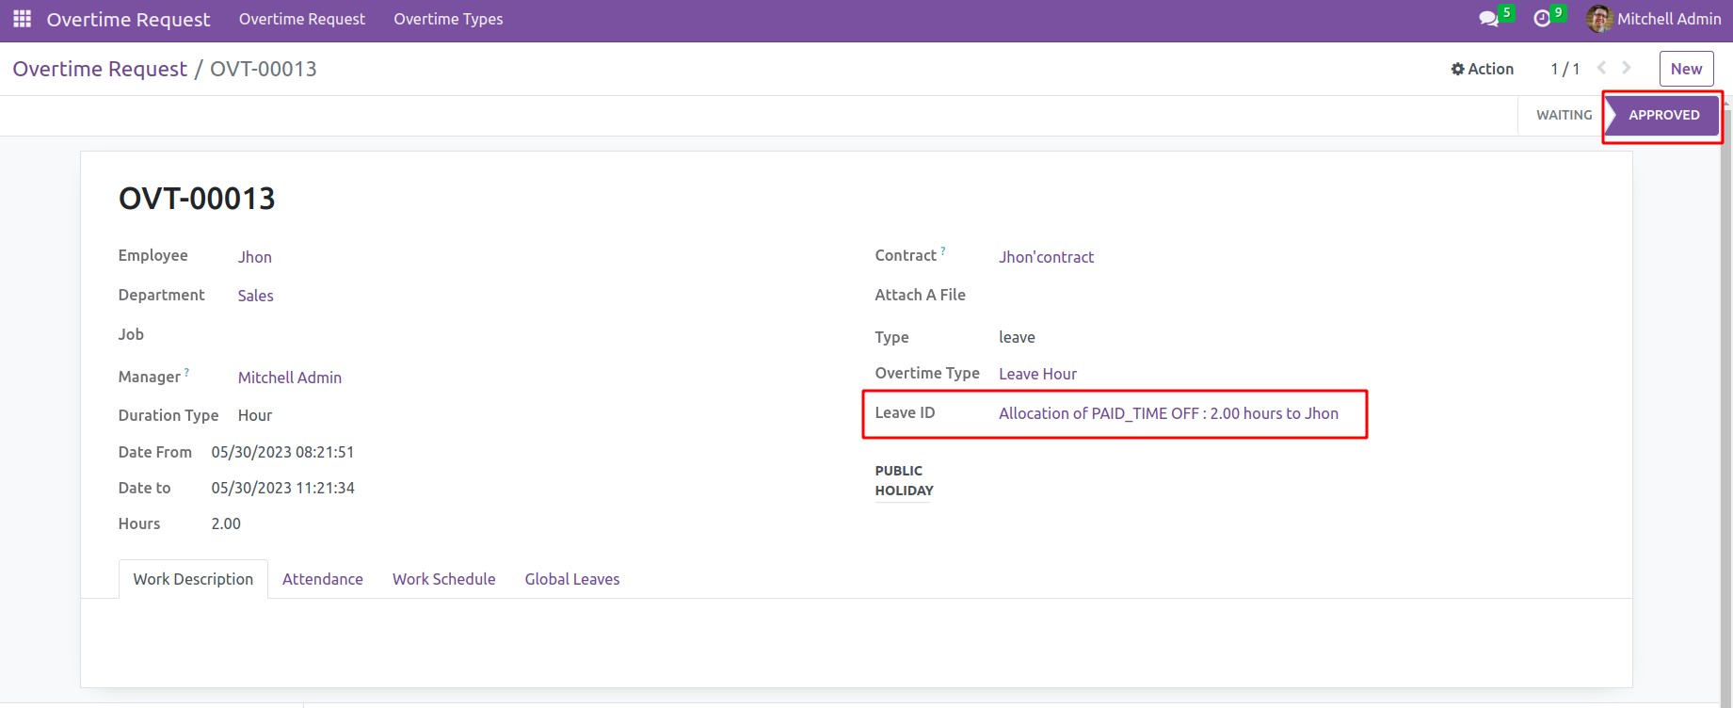Open Overtime Request top menu item
1733x708 pixels.
pyautogui.click(x=301, y=19)
